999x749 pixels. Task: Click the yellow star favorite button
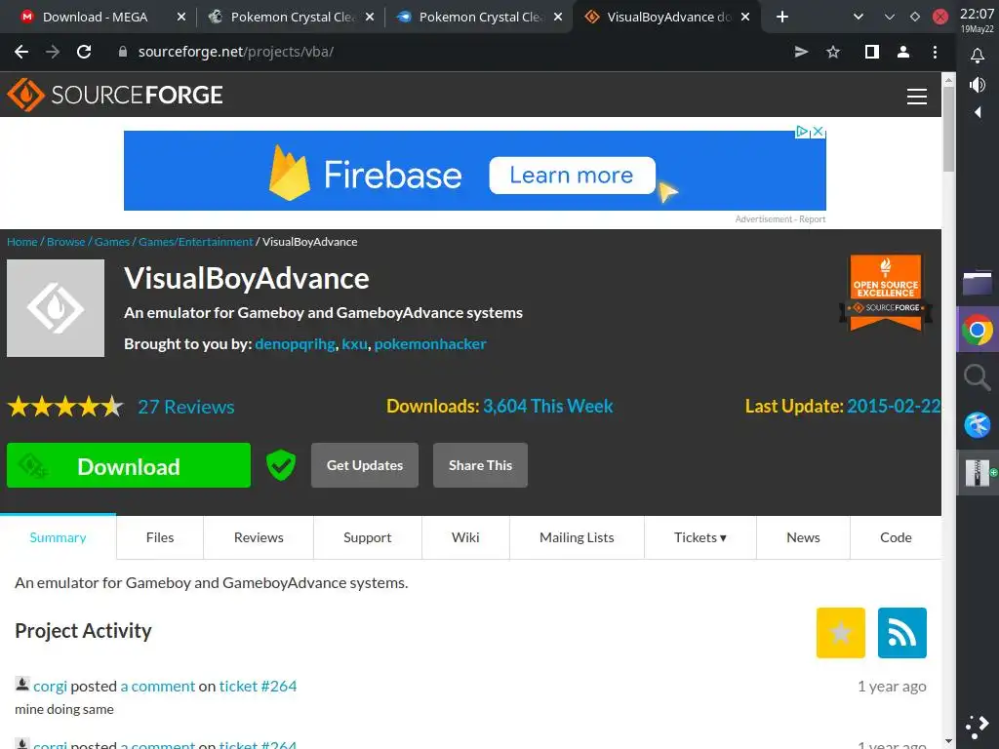[x=840, y=632]
